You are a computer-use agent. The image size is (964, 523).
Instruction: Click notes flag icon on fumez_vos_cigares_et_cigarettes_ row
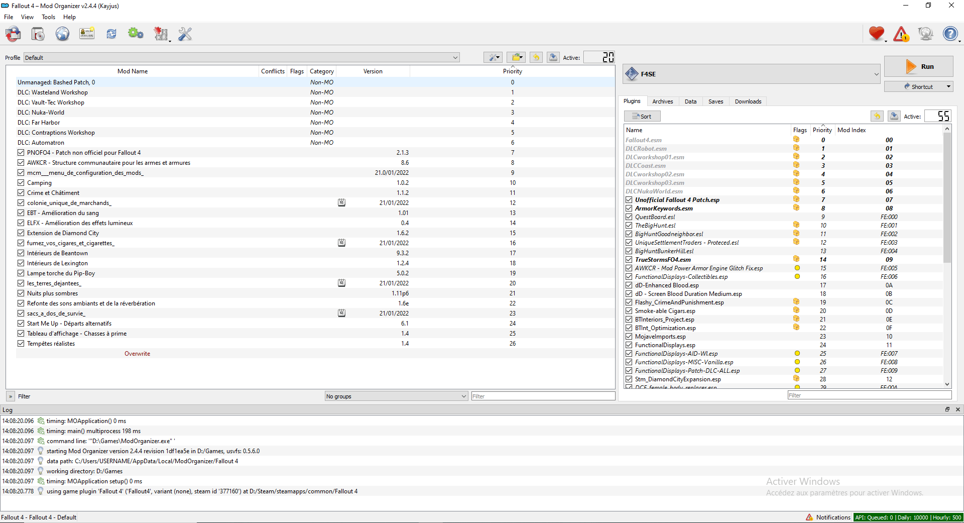341,243
